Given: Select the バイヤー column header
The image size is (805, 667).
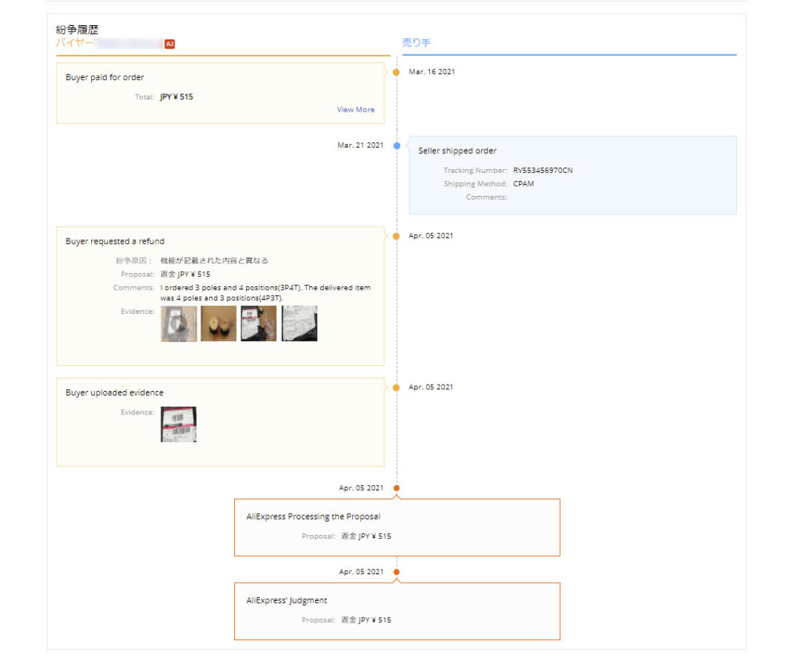Looking at the screenshot, I should [x=75, y=42].
